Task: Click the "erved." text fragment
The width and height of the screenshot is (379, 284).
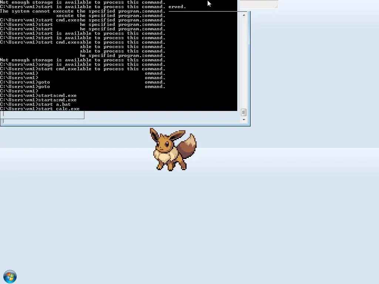Action: tap(177, 7)
